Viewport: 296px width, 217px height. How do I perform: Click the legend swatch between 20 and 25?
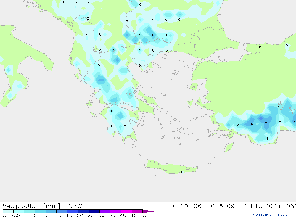pos(83,211)
